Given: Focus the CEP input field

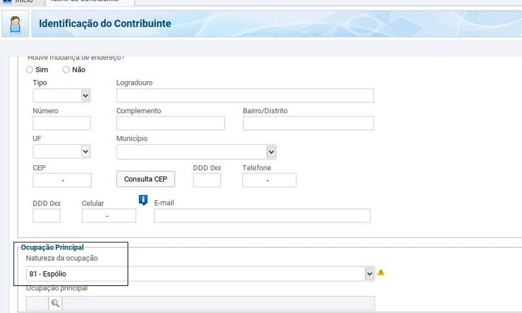Looking at the screenshot, I should [x=62, y=180].
